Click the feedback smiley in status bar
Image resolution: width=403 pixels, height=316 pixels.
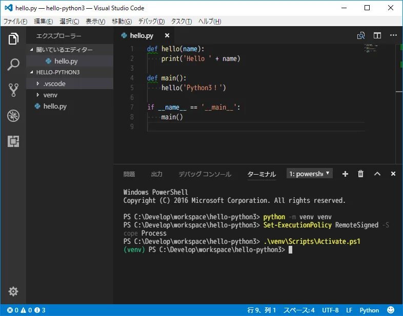coord(391,310)
